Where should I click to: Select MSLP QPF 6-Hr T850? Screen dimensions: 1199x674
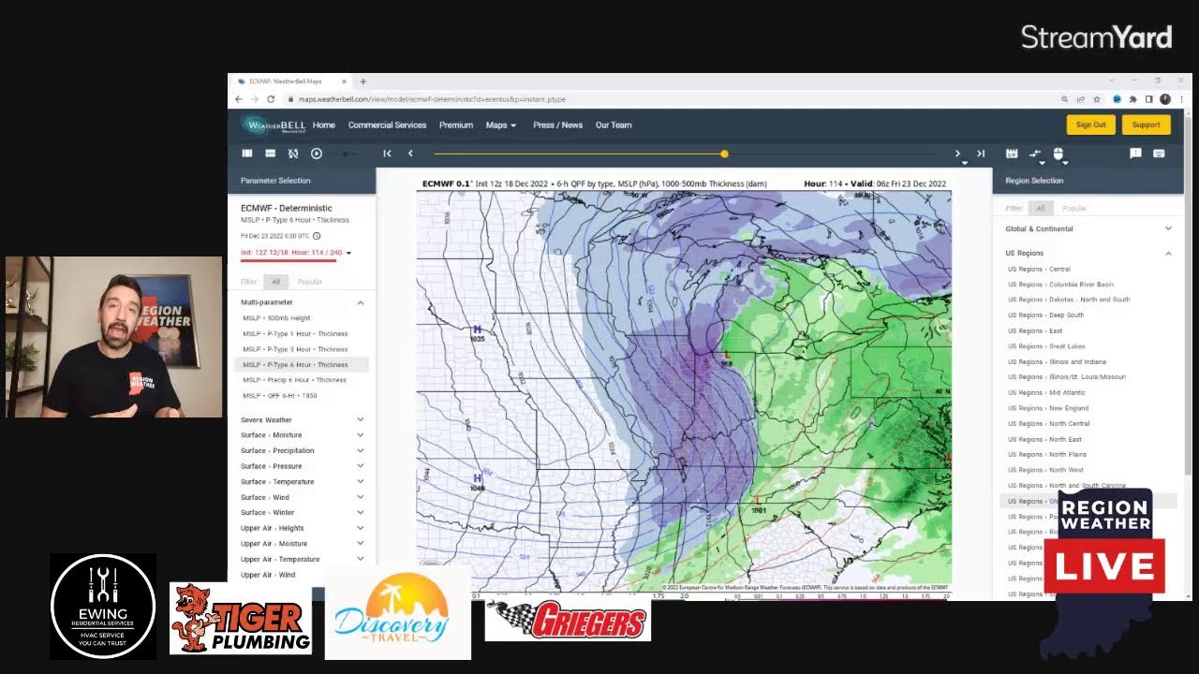279,395
